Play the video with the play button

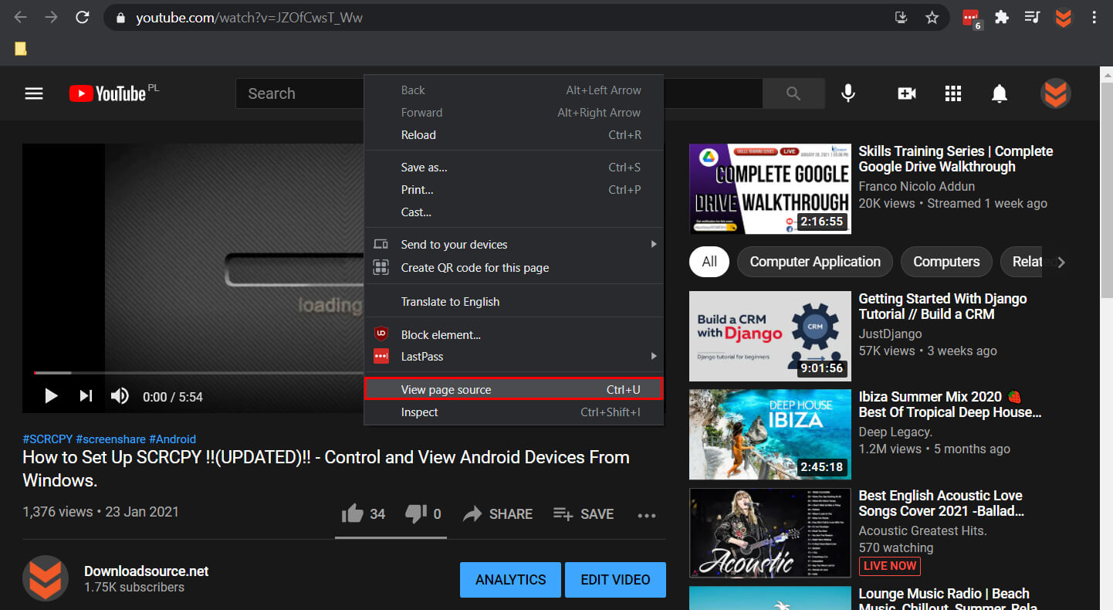coord(51,396)
